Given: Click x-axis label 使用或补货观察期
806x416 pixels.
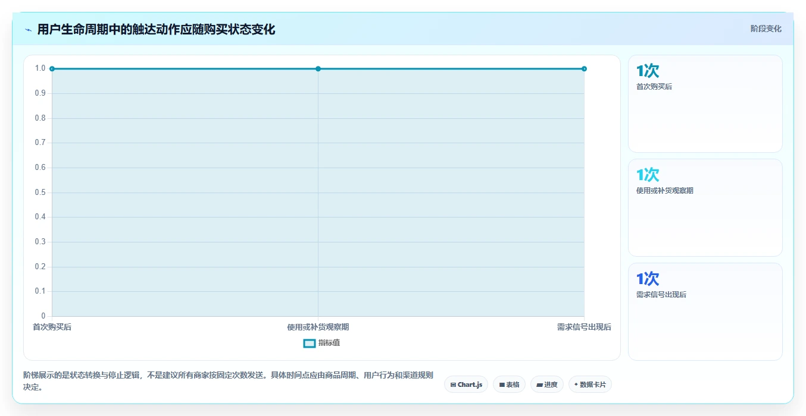Looking at the screenshot, I should (x=318, y=327).
